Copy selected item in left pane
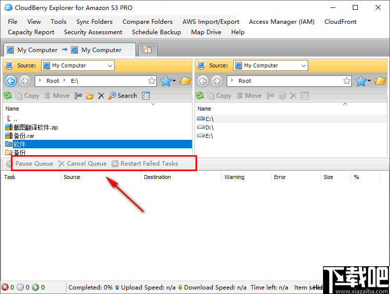Image resolution: width=390 pixels, height=294 pixels. click(x=27, y=96)
